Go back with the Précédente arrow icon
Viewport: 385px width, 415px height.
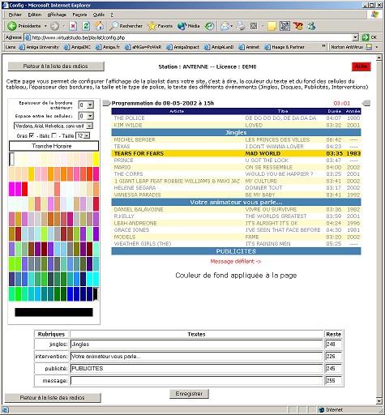click(12, 26)
